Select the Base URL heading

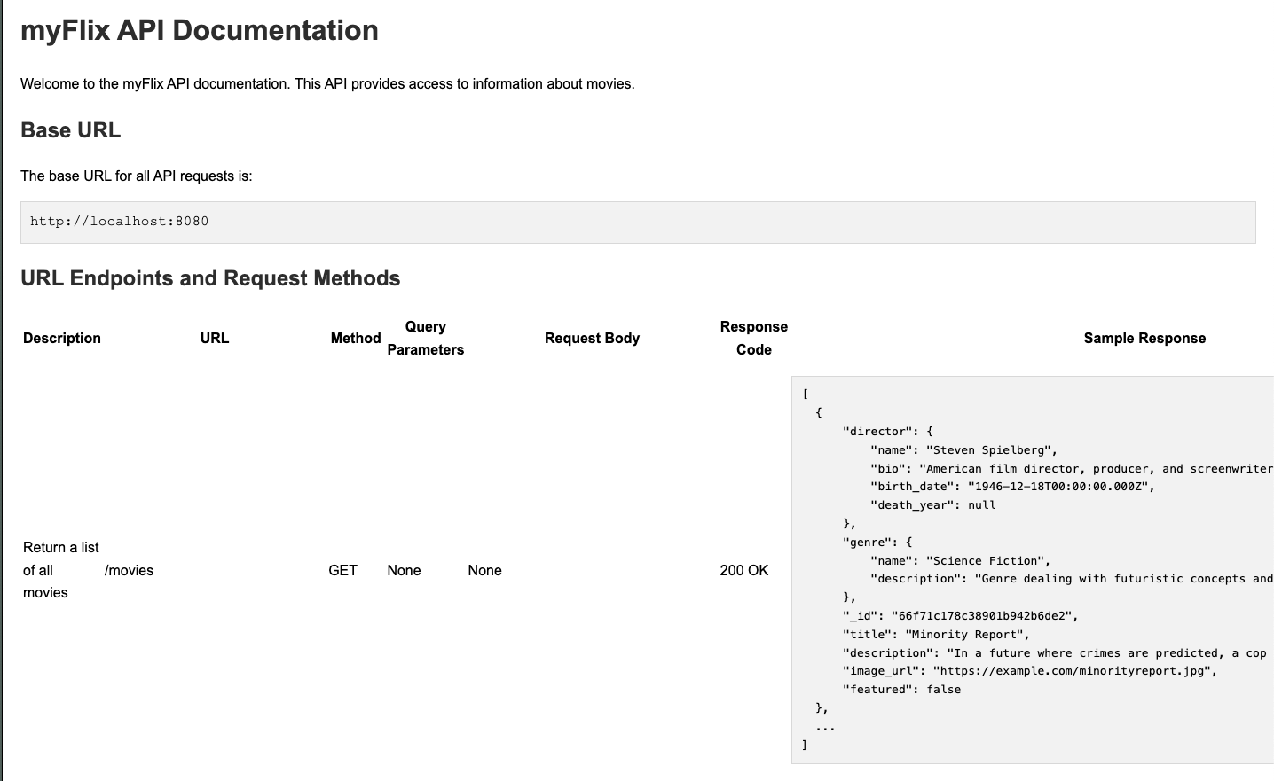(x=70, y=129)
